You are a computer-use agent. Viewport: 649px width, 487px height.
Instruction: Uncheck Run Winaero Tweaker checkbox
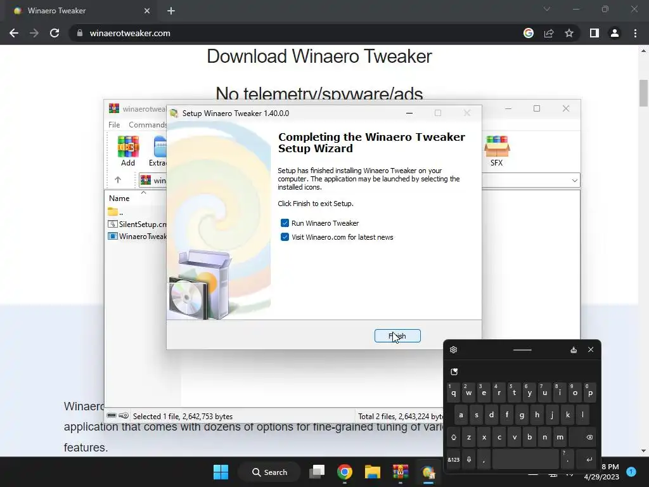click(285, 223)
